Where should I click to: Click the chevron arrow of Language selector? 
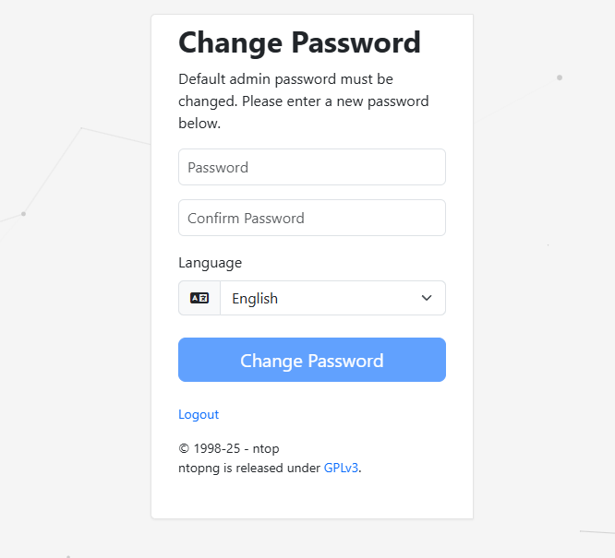point(427,298)
